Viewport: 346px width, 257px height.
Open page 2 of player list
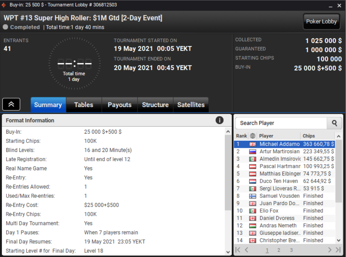[x=279, y=250]
